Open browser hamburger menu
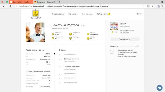Image resolution: width=165 pixels, height=92 pixels. tap(162, 2)
